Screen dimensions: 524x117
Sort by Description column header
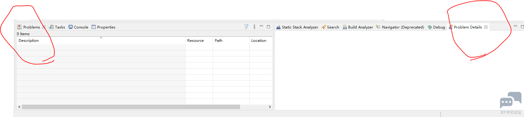[101, 40]
